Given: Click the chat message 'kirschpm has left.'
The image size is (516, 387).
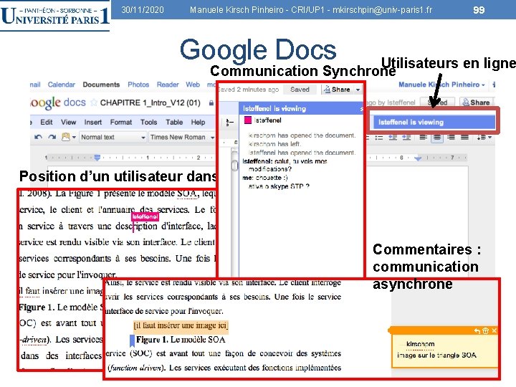Looking at the screenshot, I should (274, 144).
